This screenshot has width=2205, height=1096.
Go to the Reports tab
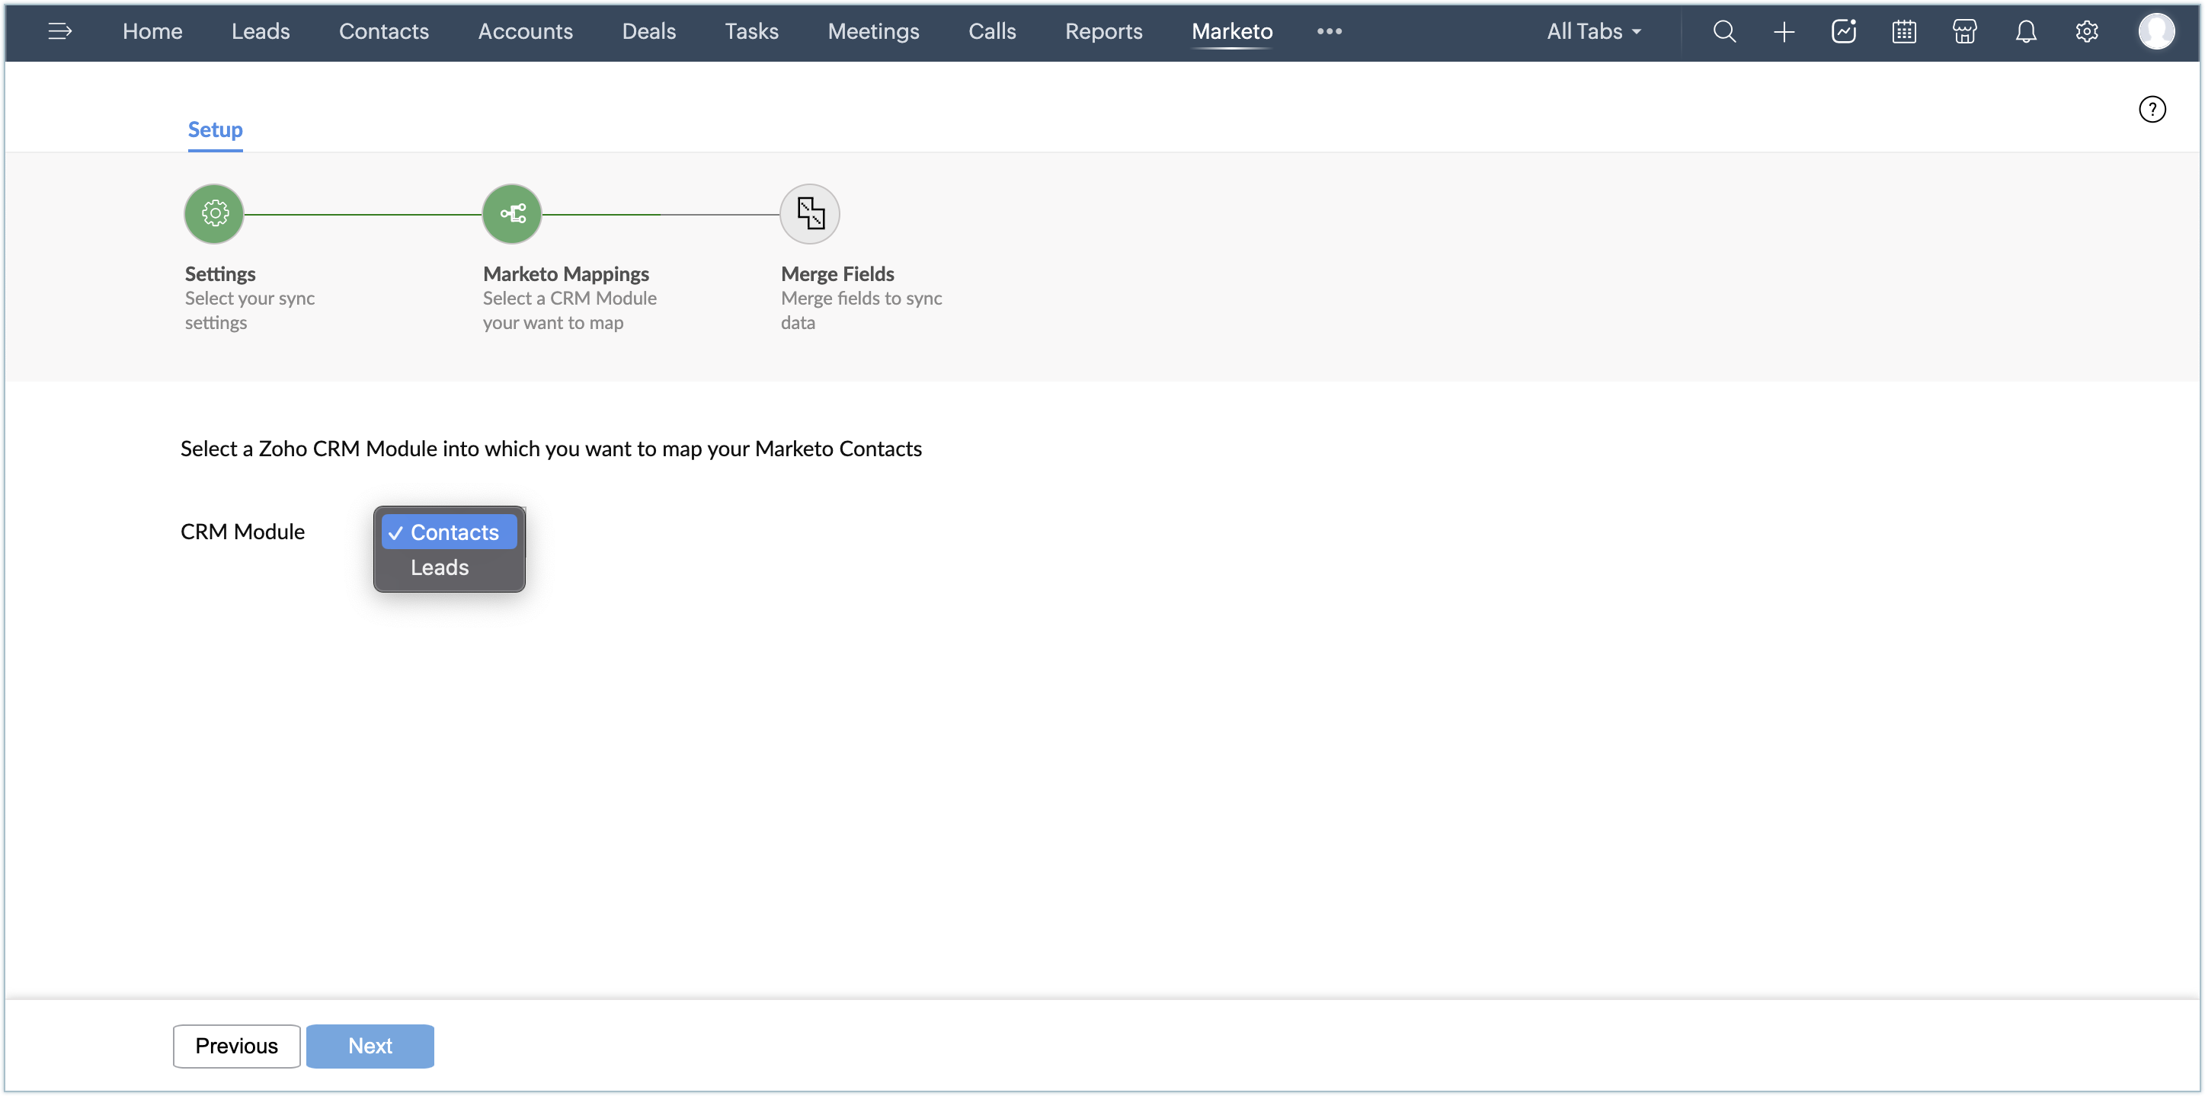(1103, 32)
